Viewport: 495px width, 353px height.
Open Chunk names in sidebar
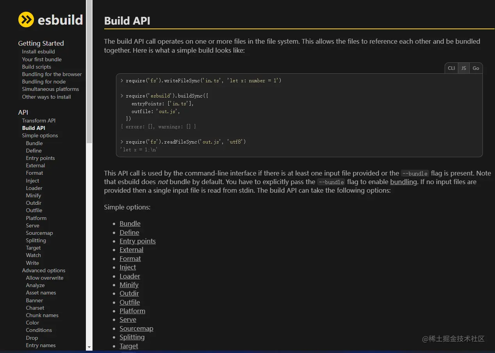point(42,315)
